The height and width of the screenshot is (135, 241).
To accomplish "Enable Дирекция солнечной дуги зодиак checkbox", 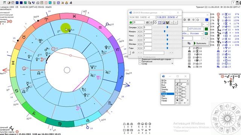I will click(x=140, y=59).
